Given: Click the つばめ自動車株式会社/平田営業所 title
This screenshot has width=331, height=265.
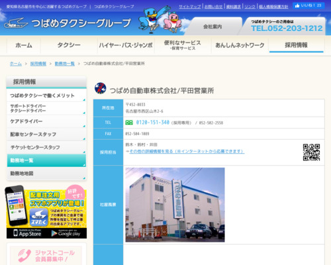Looking at the screenshot, I should [x=162, y=91].
